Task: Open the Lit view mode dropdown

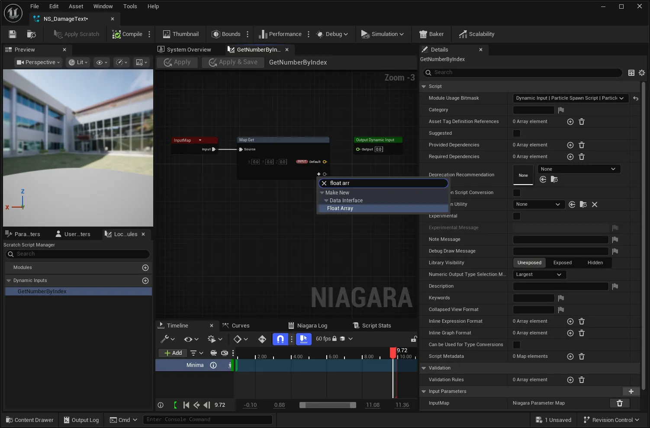Action: [78, 62]
